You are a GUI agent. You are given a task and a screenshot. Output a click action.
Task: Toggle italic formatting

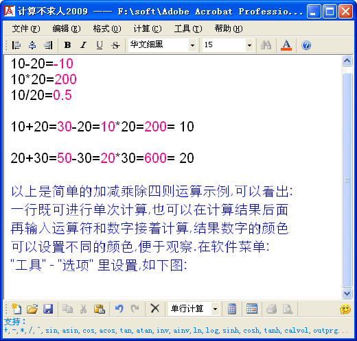(84, 45)
